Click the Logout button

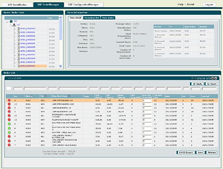click(209, 4)
